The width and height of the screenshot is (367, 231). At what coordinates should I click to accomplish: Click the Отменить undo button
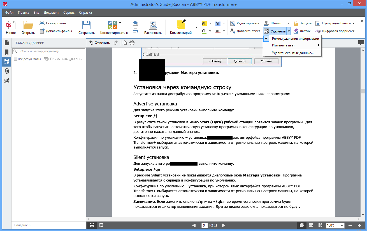point(99,43)
